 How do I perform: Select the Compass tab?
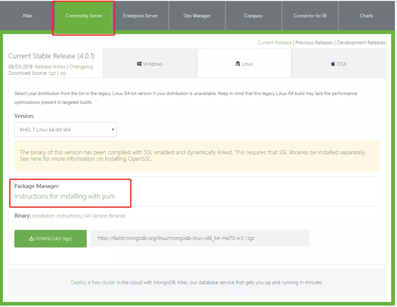pyautogui.click(x=253, y=16)
